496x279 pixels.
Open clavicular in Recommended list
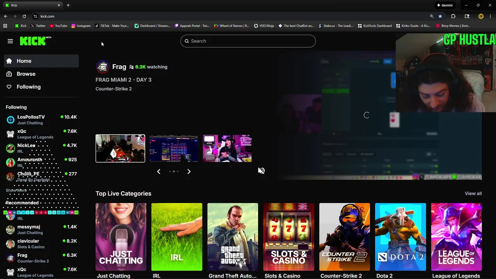pos(41,244)
